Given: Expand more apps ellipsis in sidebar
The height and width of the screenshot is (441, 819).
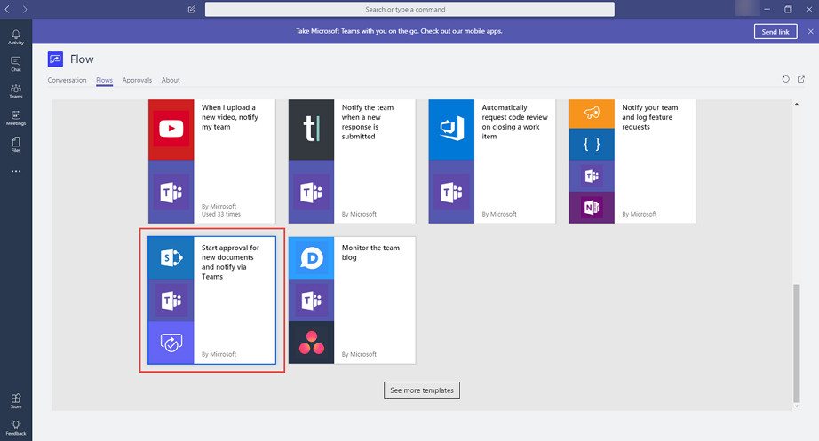Looking at the screenshot, I should [x=16, y=171].
